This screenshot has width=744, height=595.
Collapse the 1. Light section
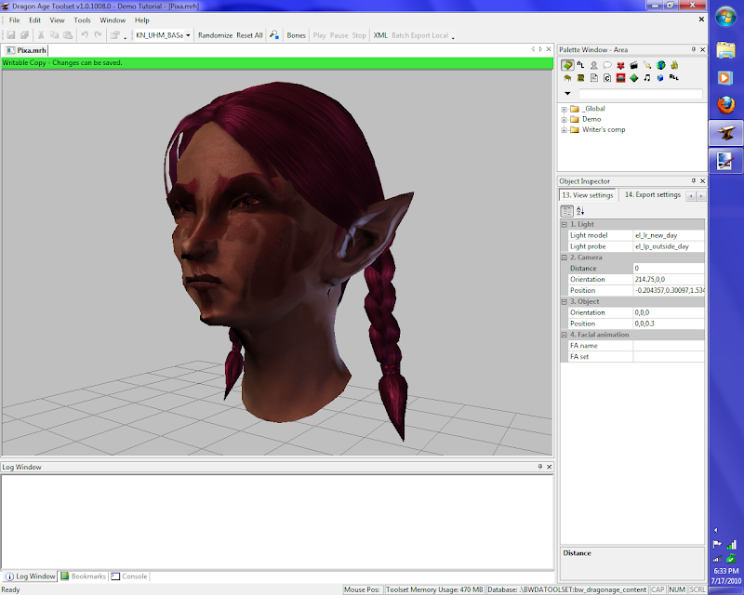click(x=564, y=224)
